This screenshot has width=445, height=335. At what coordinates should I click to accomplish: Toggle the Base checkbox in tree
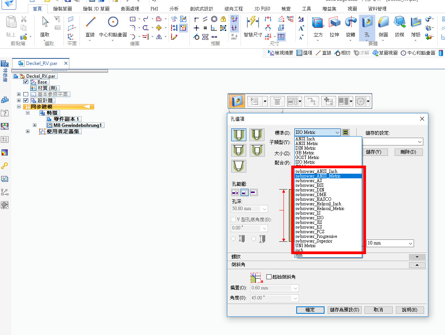click(x=26, y=82)
